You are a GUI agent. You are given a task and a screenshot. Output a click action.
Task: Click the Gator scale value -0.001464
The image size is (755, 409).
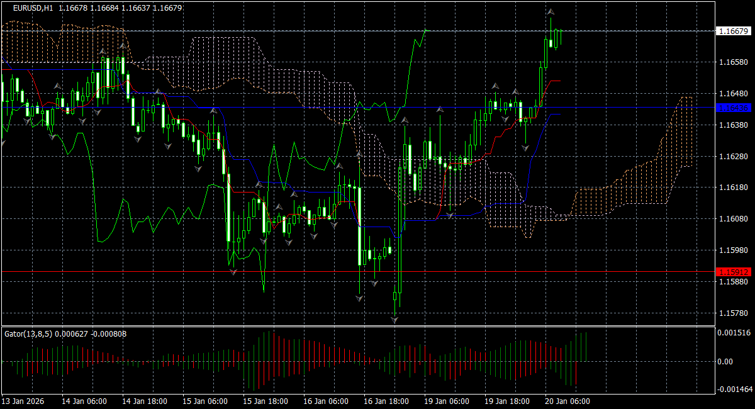pyautogui.click(x=735, y=390)
